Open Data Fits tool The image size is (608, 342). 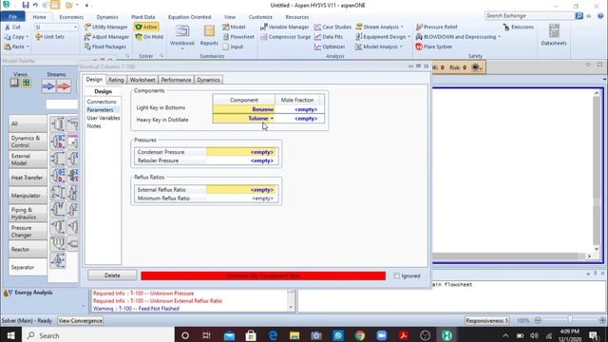point(329,37)
